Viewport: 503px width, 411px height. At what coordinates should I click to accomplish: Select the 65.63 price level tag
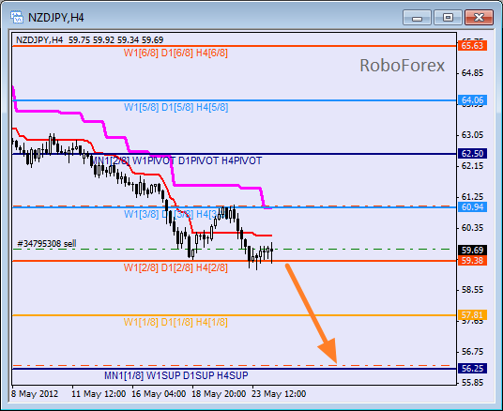tap(473, 46)
